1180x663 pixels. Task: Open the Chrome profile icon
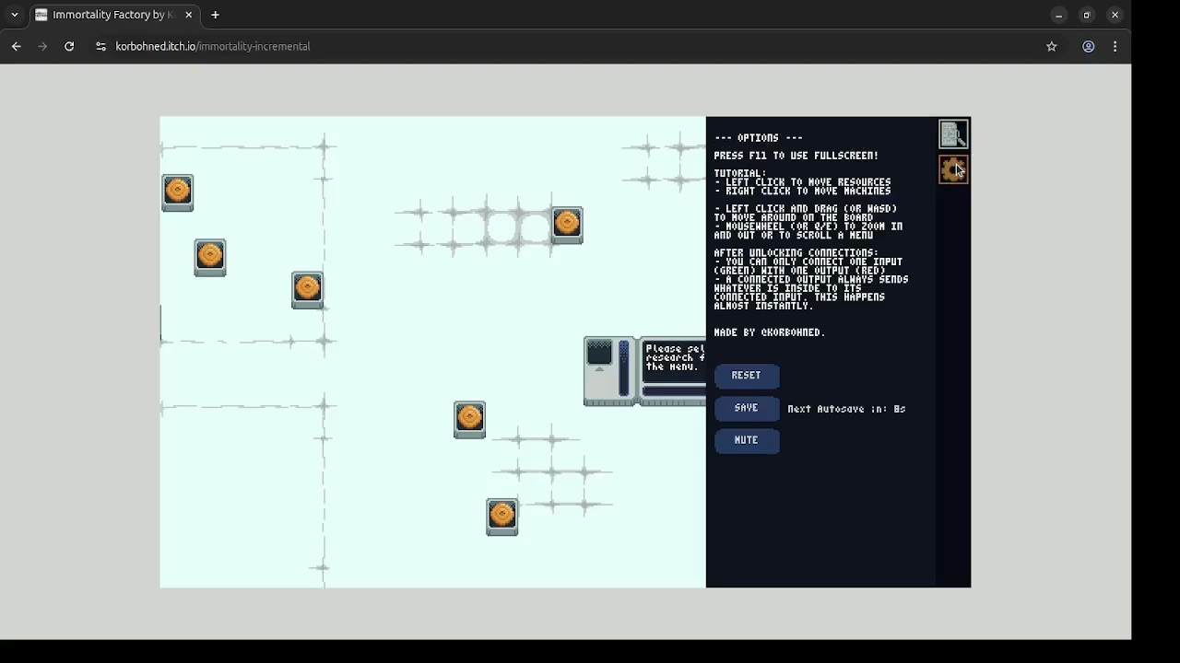(x=1088, y=46)
